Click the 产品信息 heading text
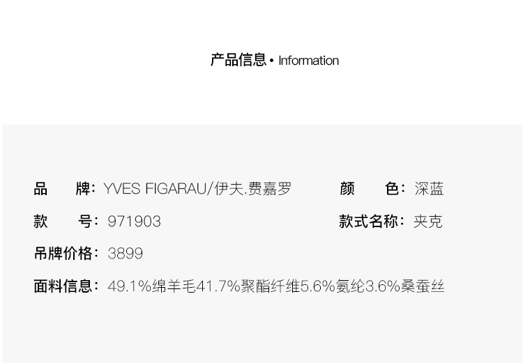Screen dimensions: 523x363 coord(238,60)
